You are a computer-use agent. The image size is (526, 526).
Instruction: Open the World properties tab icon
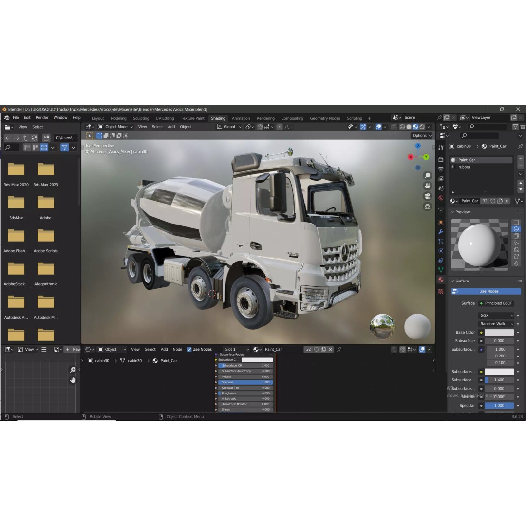441,198
